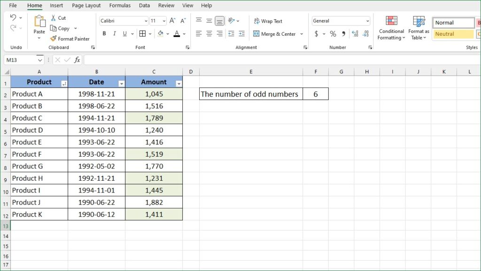The height and width of the screenshot is (271, 481).
Task: Click the Increase Font Size icon
Action: coord(172,21)
